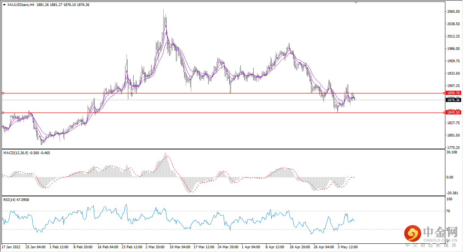Select right handle of the 1890.78 line

pyautogui.click(x=445, y=93)
